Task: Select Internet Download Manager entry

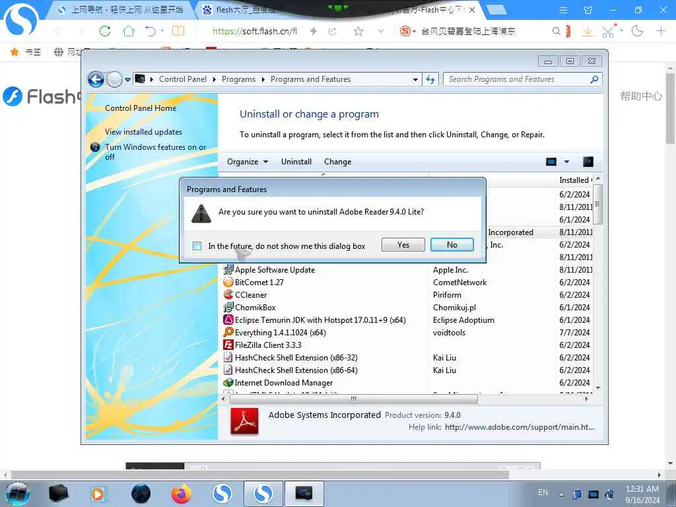Action: (x=284, y=382)
